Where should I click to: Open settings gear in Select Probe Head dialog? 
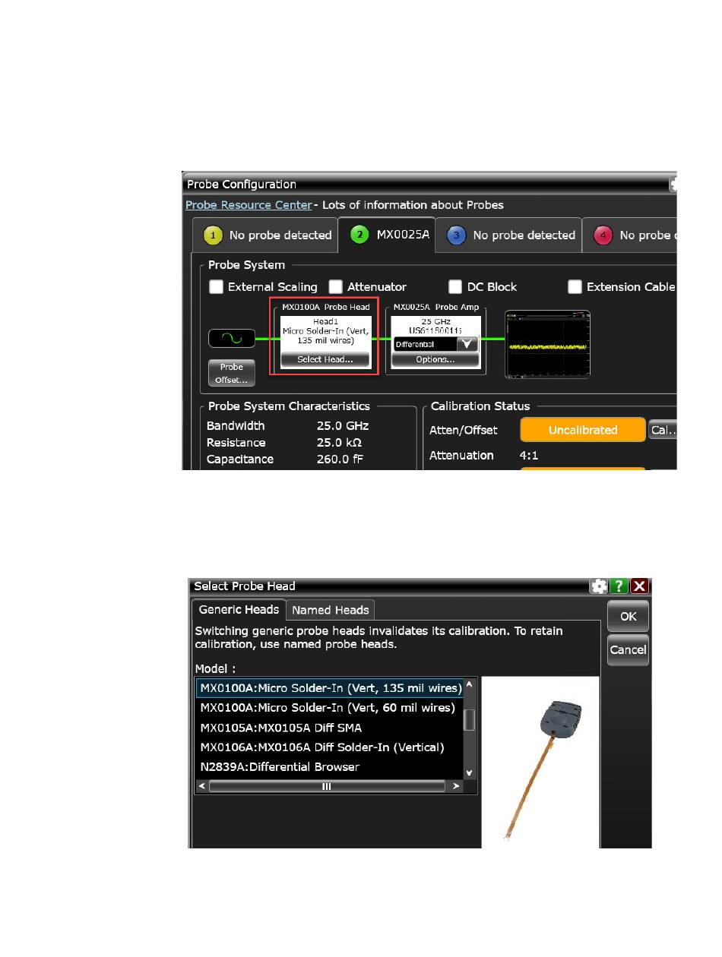coord(600,586)
